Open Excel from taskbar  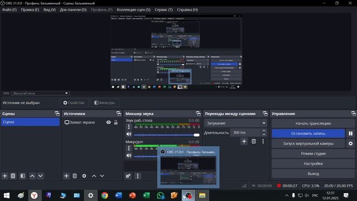tap(146, 195)
